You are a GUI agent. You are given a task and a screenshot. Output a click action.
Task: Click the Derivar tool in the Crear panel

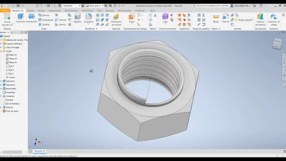[61, 20]
